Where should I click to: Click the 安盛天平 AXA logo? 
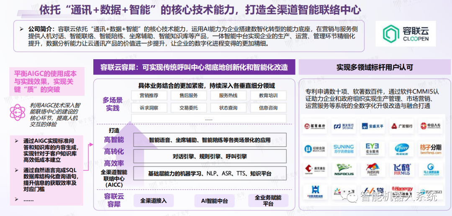click(x=373, y=126)
